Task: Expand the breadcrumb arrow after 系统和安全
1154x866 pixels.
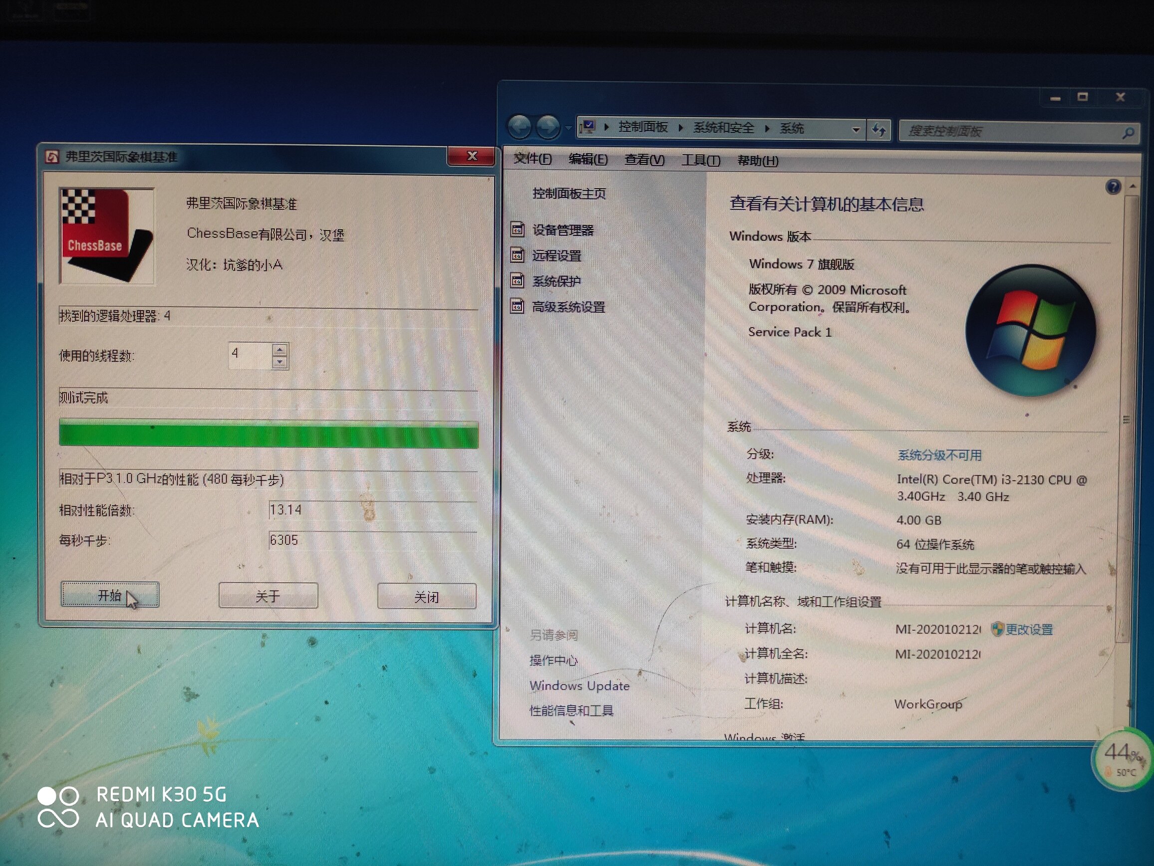Action: tap(767, 128)
